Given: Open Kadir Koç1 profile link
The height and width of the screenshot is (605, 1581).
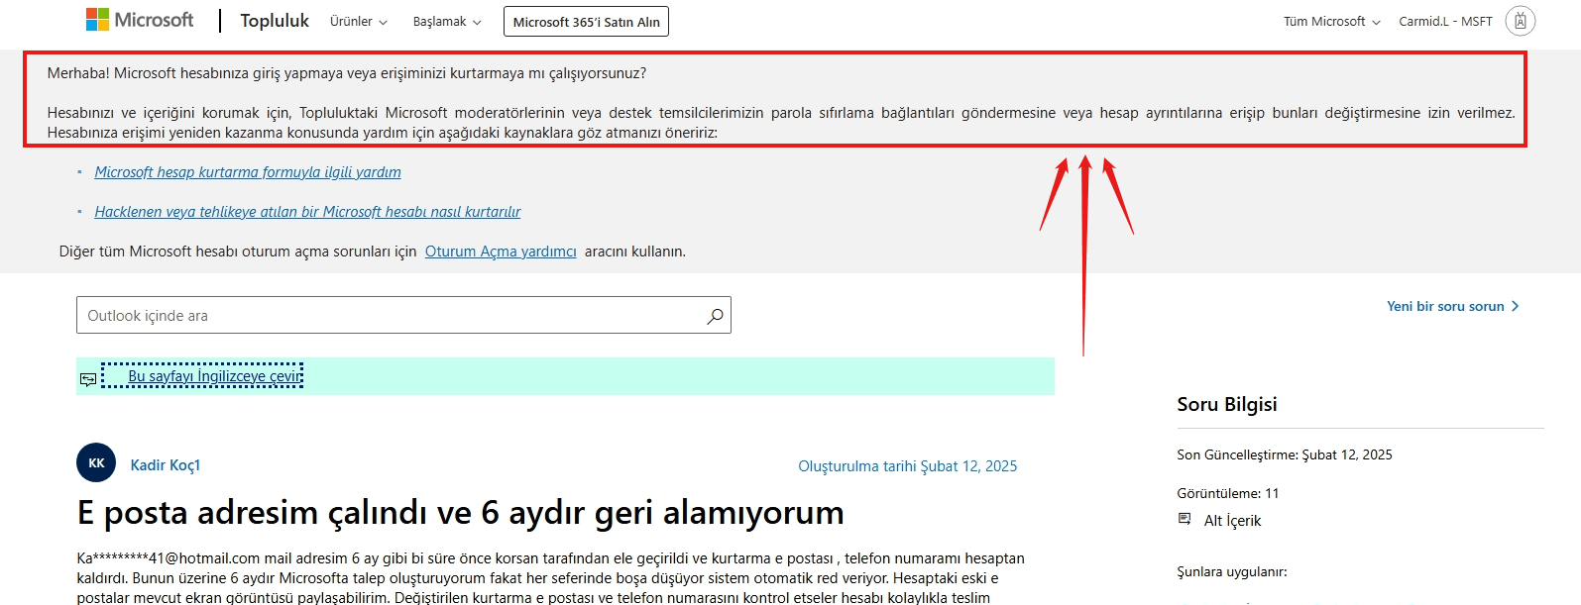Looking at the screenshot, I should [x=166, y=465].
